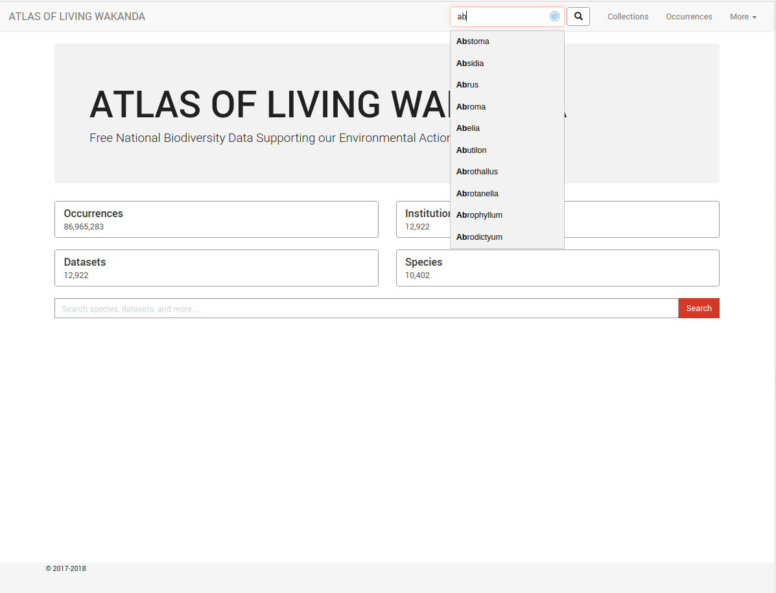Open the Occurrences stats card
This screenshot has height=593, width=776.
tap(217, 219)
